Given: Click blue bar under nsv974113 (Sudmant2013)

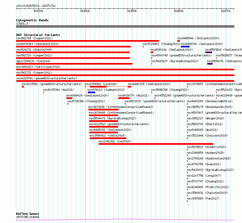Looking at the screenshot, I should pos(91,92).
